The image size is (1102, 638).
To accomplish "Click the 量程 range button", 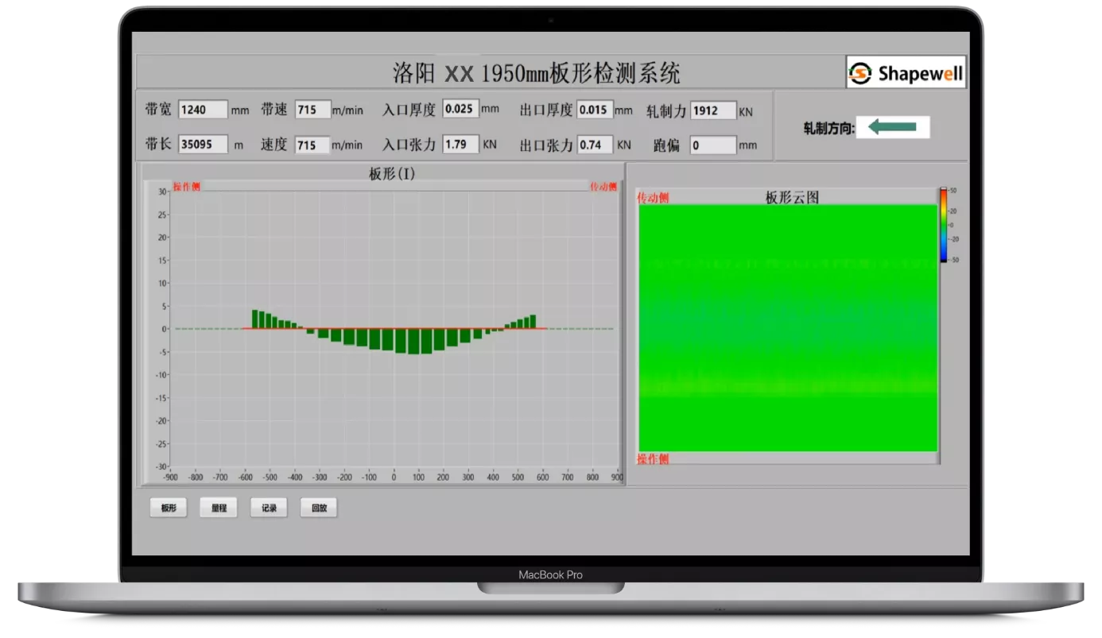I will click(x=219, y=508).
